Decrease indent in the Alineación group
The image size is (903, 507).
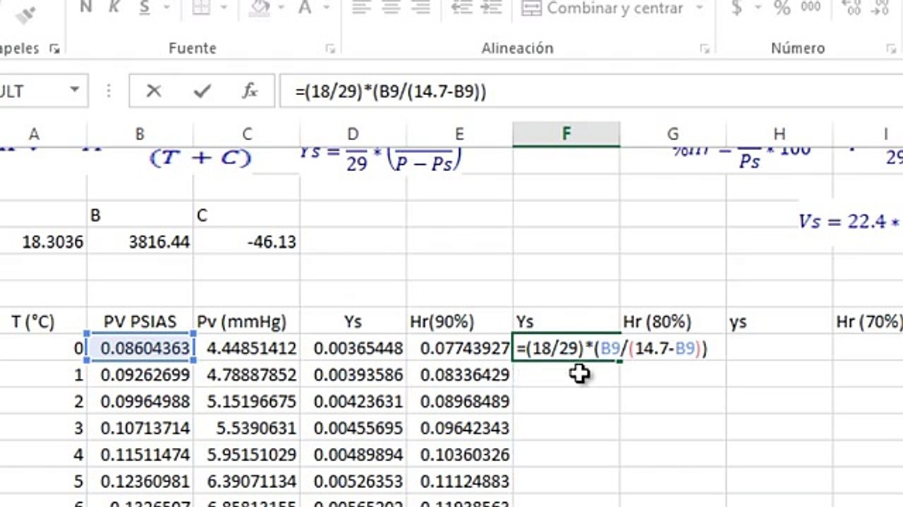point(461,8)
